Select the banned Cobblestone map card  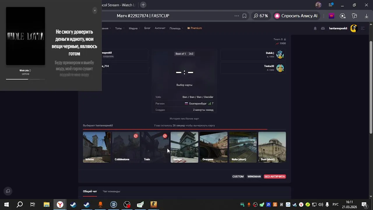[126, 147]
